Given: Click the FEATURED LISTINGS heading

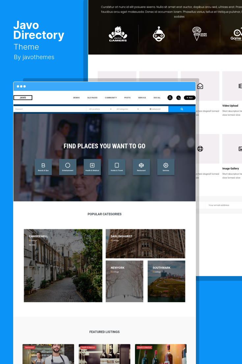Looking at the screenshot, I should coord(105,332).
